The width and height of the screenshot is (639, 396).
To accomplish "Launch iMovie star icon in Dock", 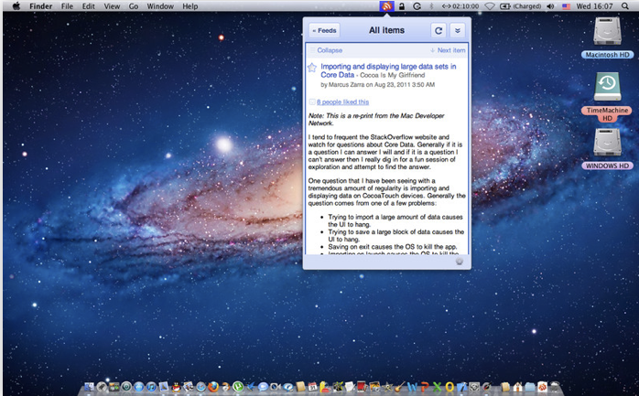I will click(387, 387).
